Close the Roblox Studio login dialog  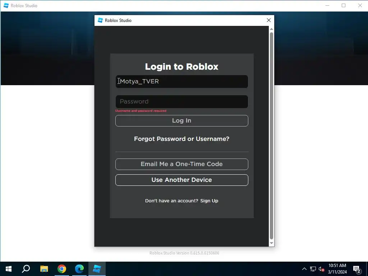269,20
